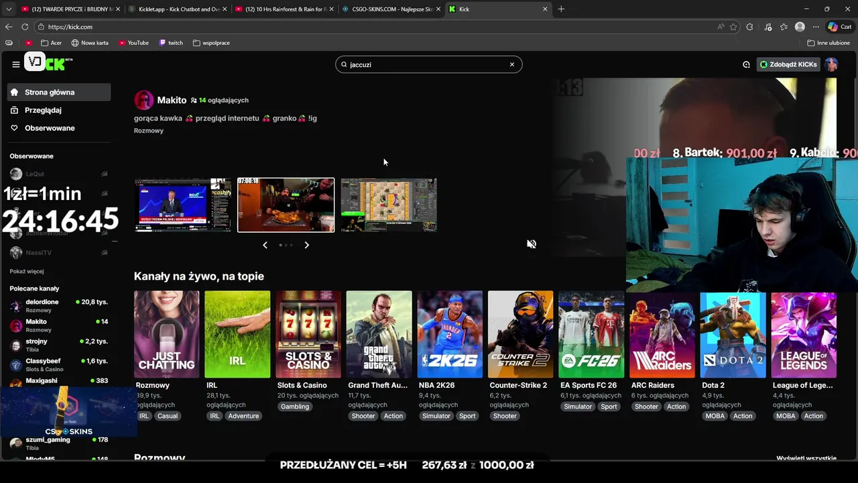Open the NBA 2K26 category card
The height and width of the screenshot is (483, 858).
point(450,334)
